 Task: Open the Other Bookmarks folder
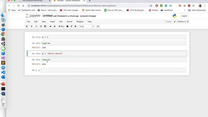[197, 10]
